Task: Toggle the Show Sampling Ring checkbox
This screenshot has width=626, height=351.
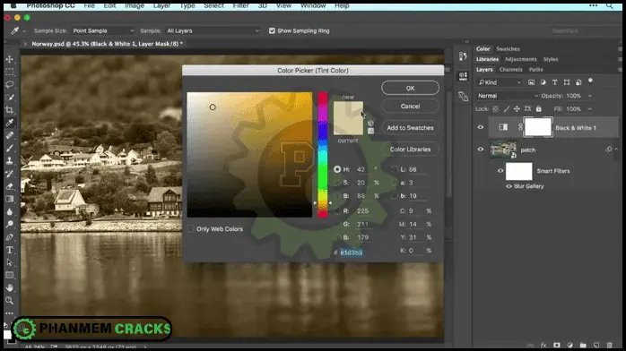Action: [272, 30]
